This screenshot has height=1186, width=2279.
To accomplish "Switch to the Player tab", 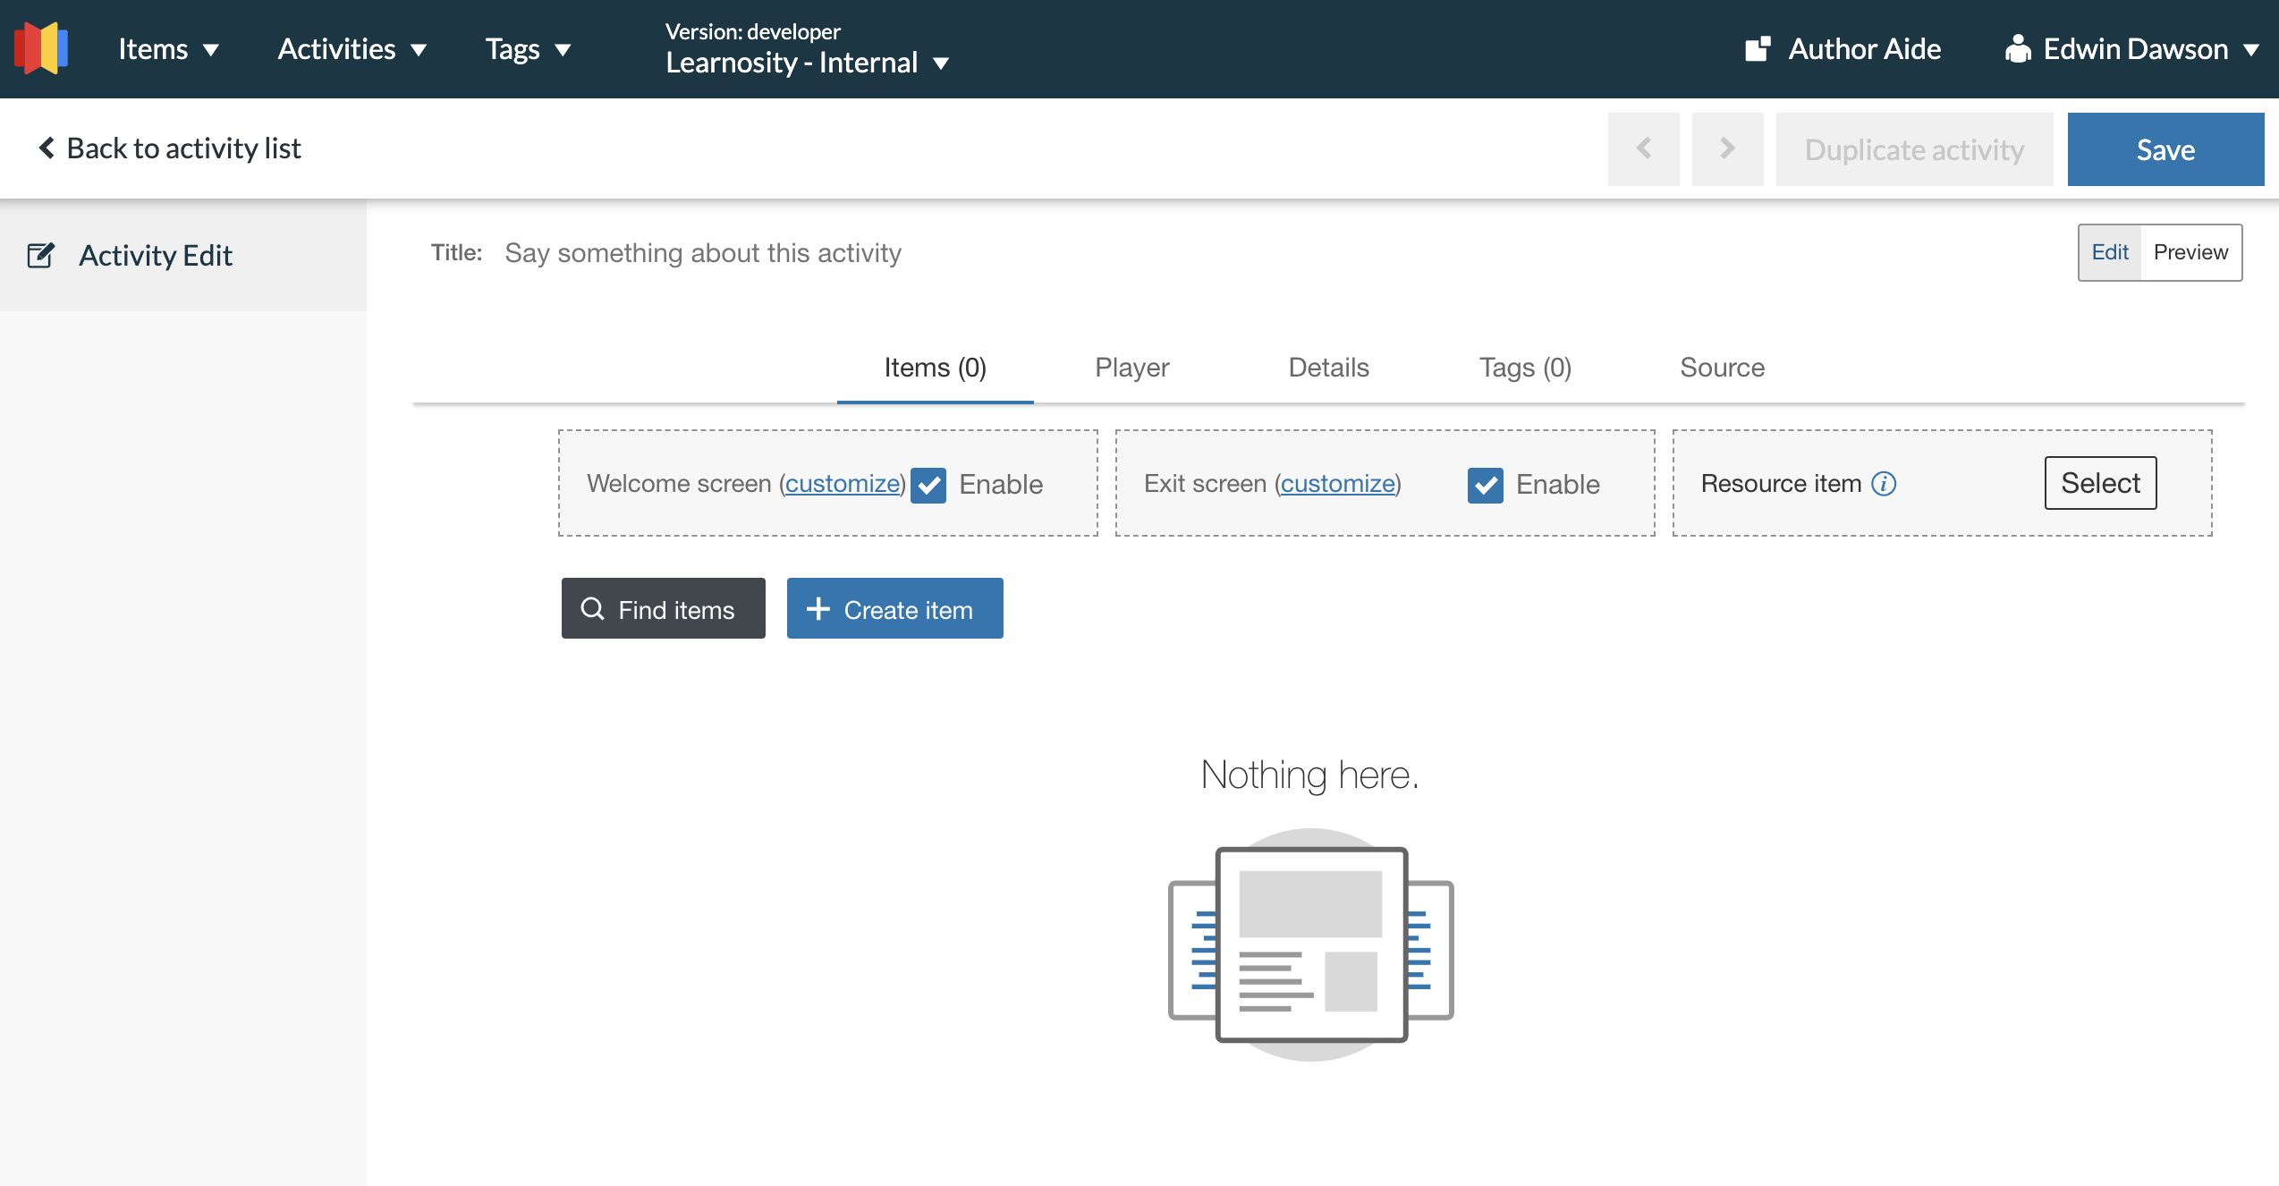I will click(x=1131, y=367).
